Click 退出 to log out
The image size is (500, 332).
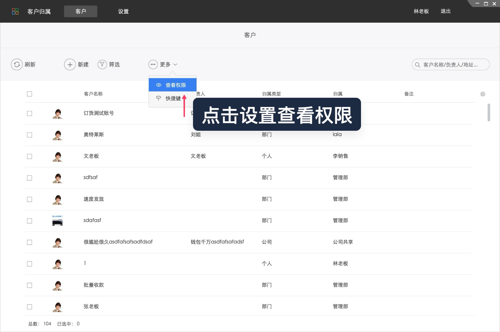445,11
